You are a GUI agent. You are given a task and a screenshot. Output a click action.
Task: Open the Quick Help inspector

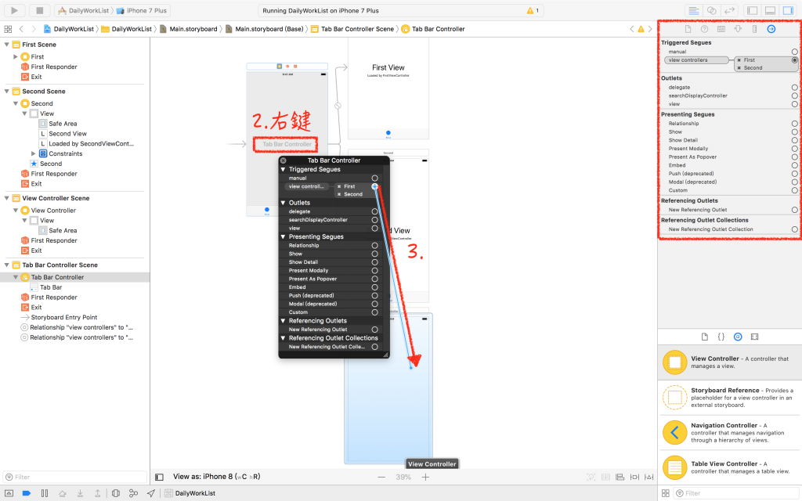(704, 29)
